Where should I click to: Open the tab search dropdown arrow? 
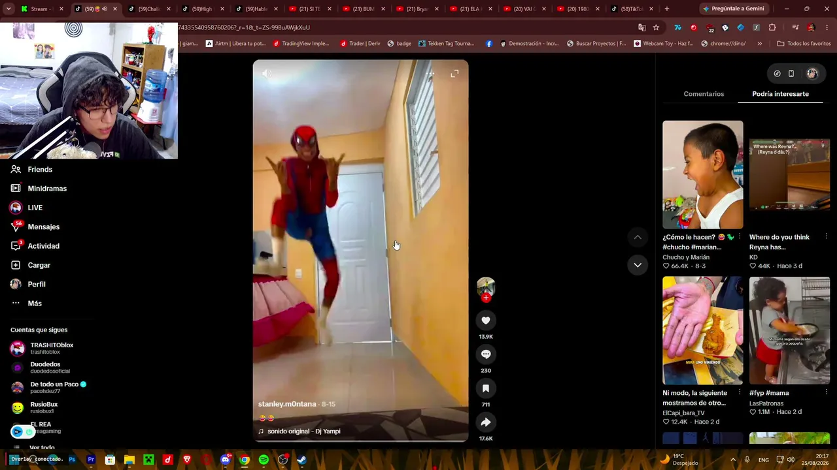click(9, 8)
